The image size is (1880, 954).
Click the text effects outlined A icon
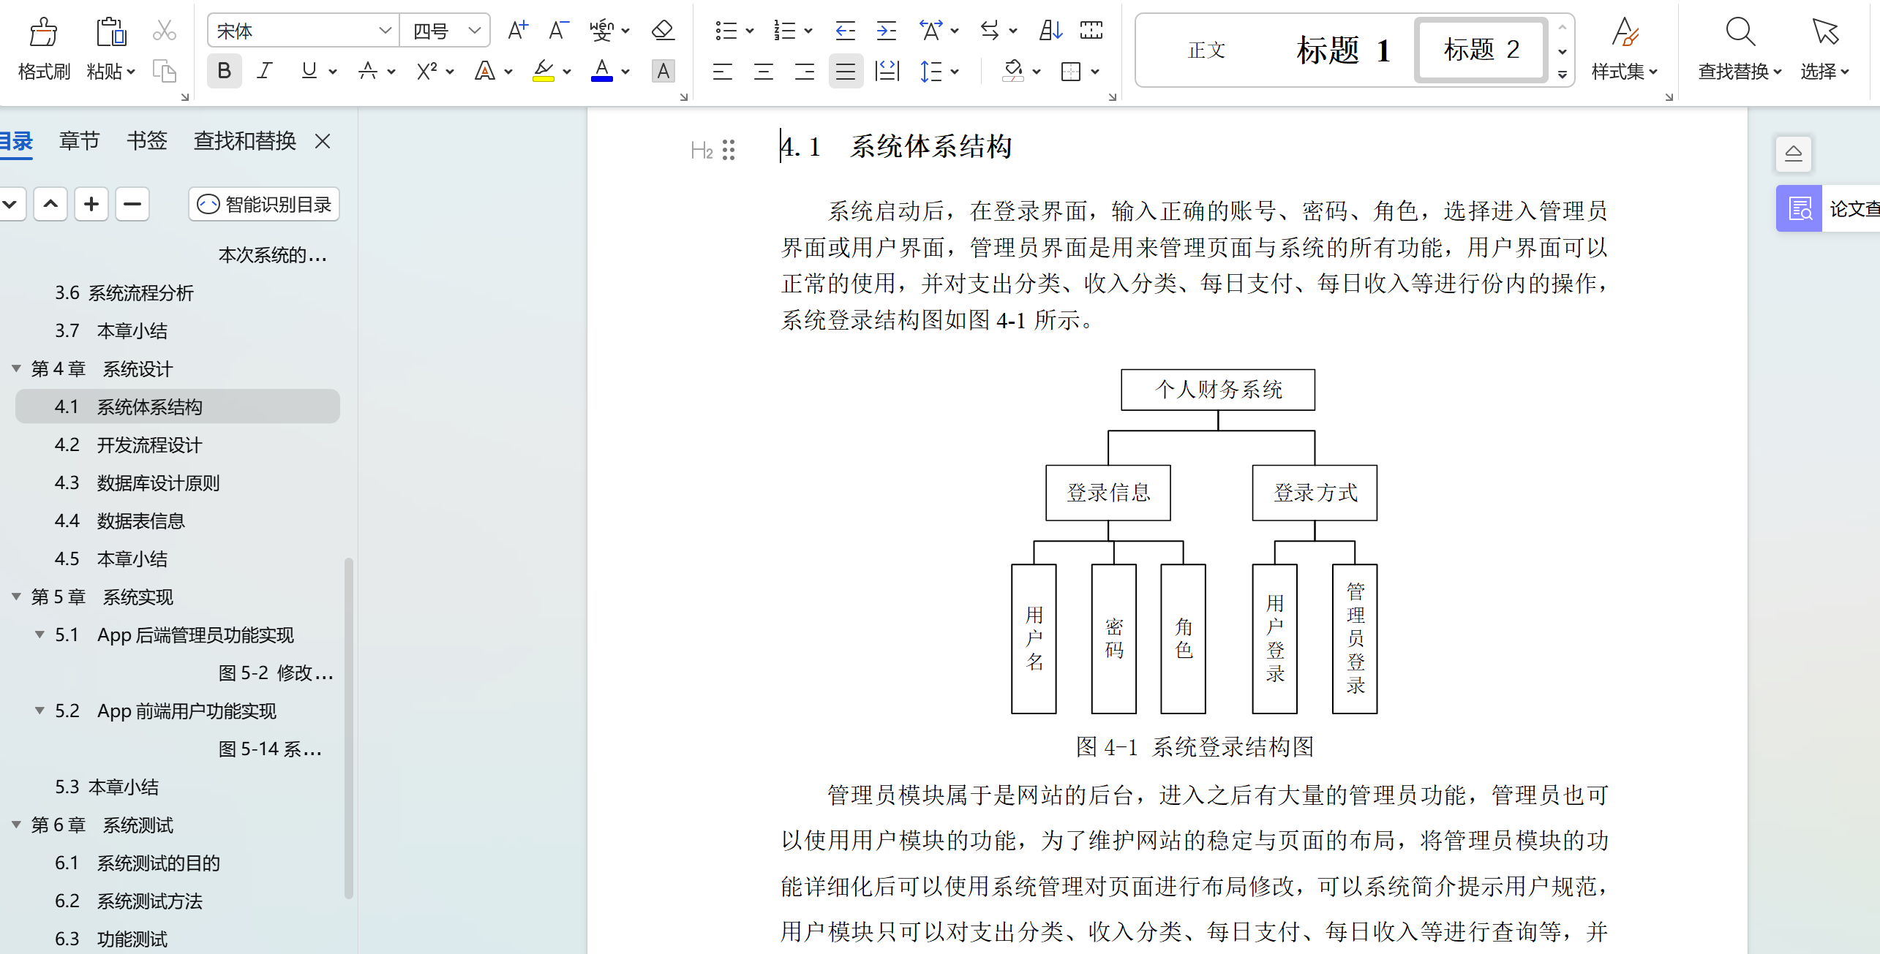484,71
